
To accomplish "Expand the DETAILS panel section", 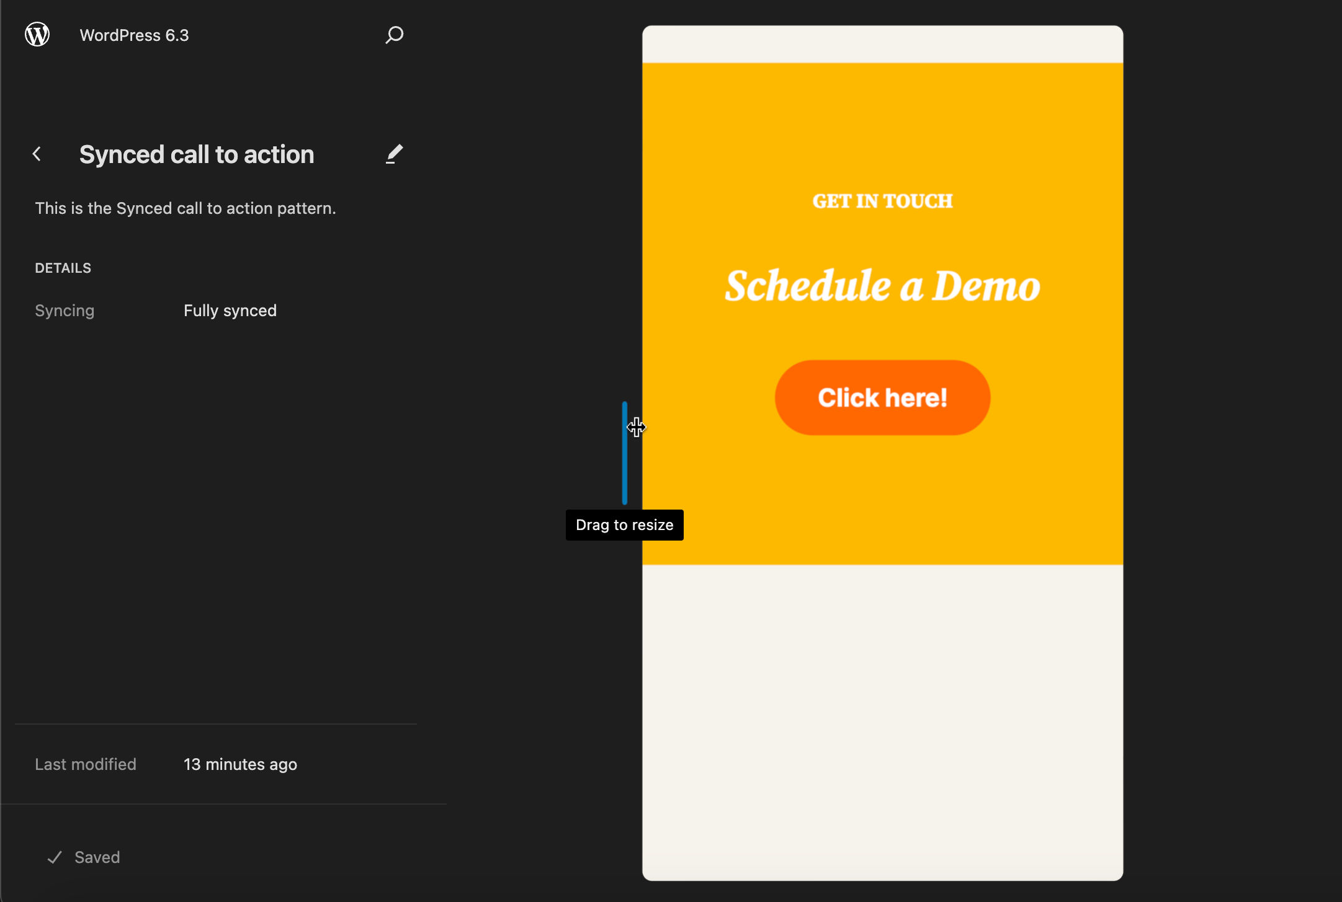I will click(63, 268).
